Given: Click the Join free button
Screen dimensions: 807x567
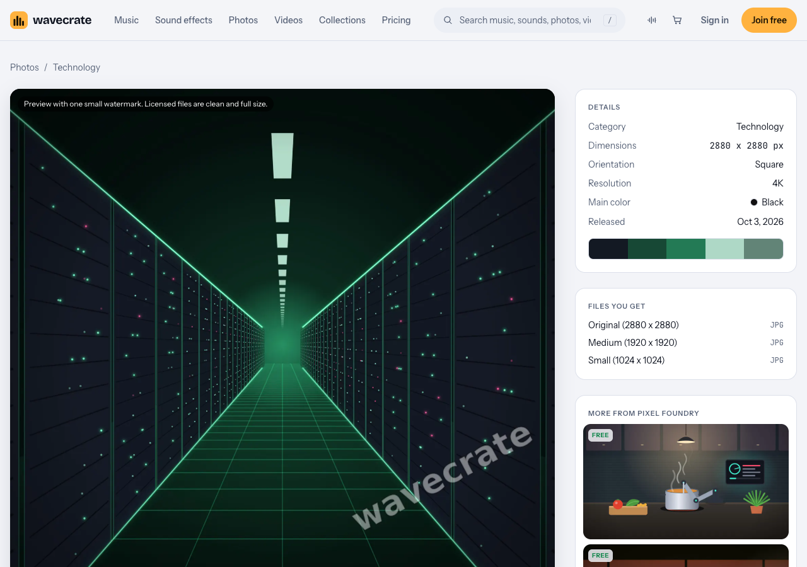Looking at the screenshot, I should tap(769, 20).
